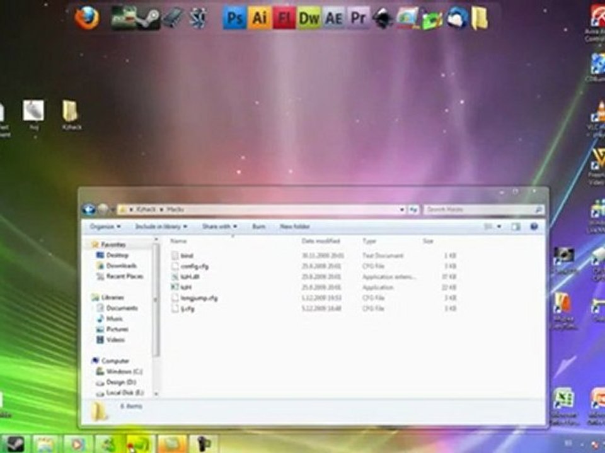The width and height of the screenshot is (605, 453).
Task: Launch After Effects (AE) from the dock
Action: 333,18
